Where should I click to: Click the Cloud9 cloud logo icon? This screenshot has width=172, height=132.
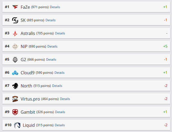point(15,73)
